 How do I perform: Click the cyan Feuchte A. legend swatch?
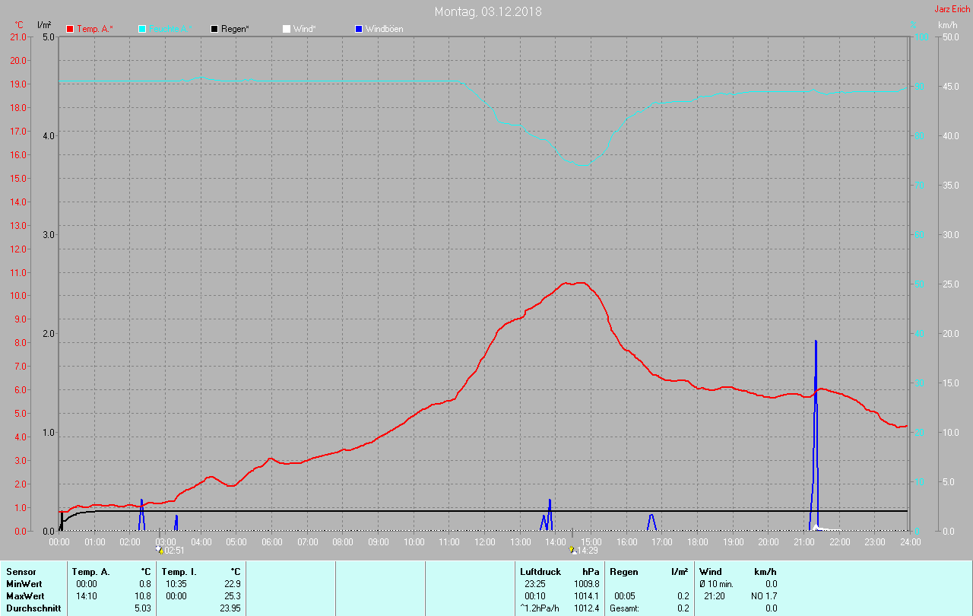(142, 29)
